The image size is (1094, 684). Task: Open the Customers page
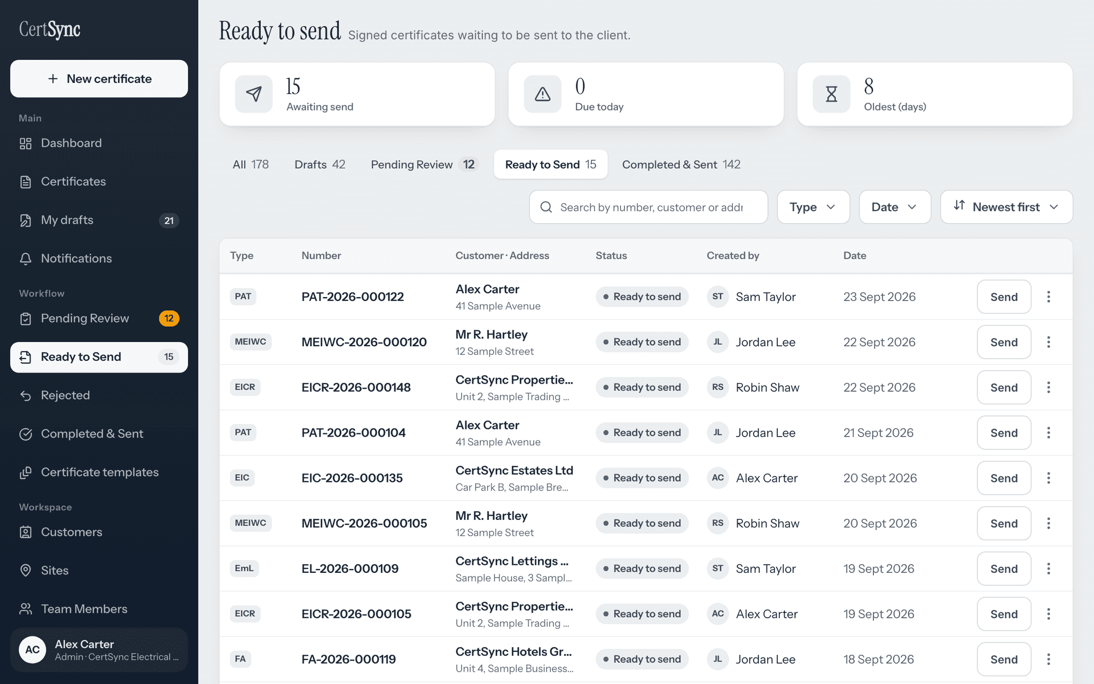pyautogui.click(x=99, y=532)
